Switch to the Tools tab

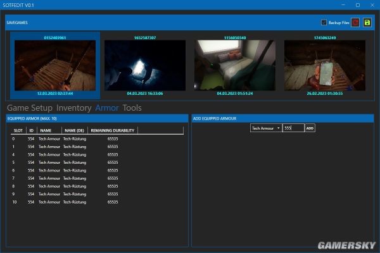pos(132,108)
